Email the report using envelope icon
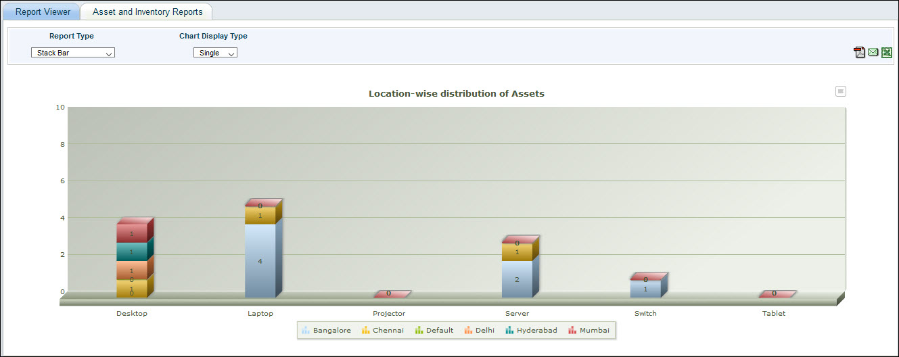This screenshot has height=357, width=899. pos(873,53)
